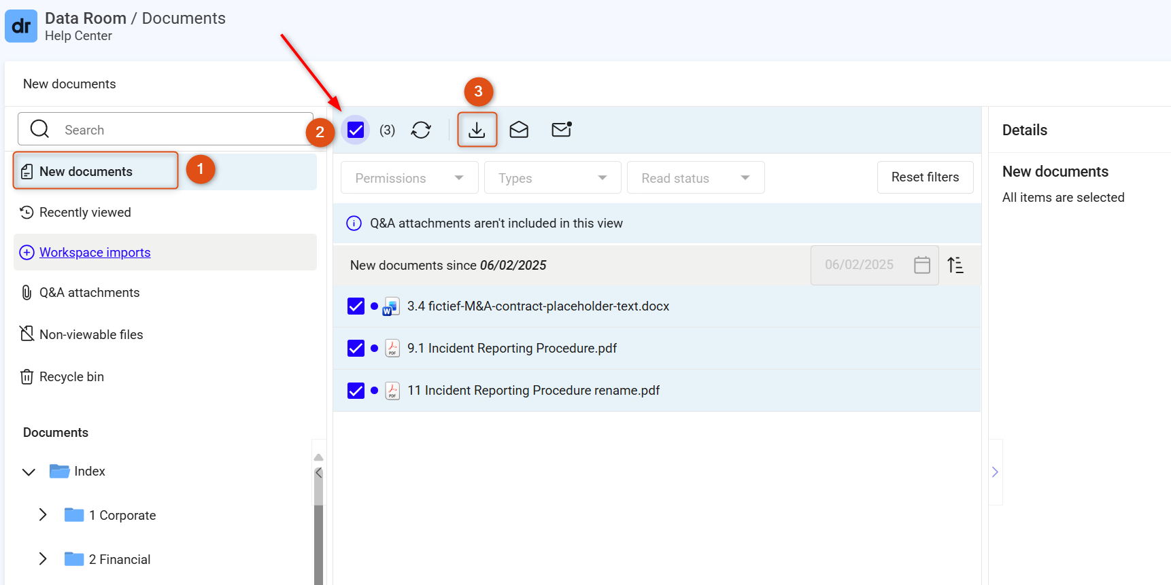Open 3.4 fictief-M&A-contract-placeholder-text.docx

pos(538,306)
